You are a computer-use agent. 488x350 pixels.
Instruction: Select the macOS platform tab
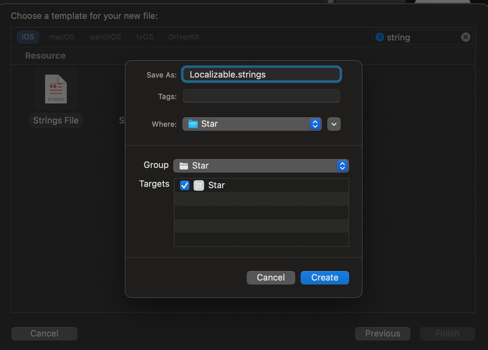pos(62,37)
